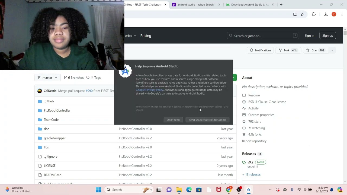The width and height of the screenshot is (347, 195).
Task: Open Chrome downloads icon
Action: pyautogui.click(x=326, y=14)
